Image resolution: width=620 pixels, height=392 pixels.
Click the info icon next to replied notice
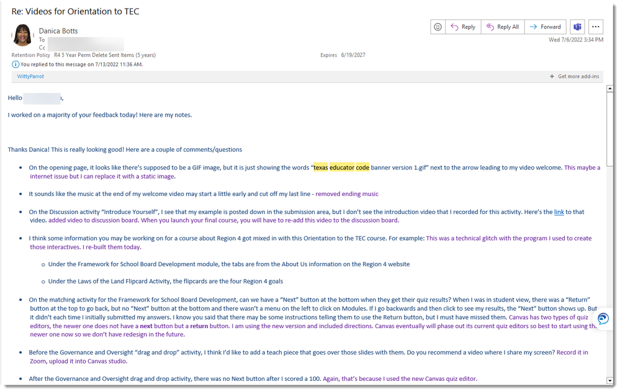click(x=15, y=64)
